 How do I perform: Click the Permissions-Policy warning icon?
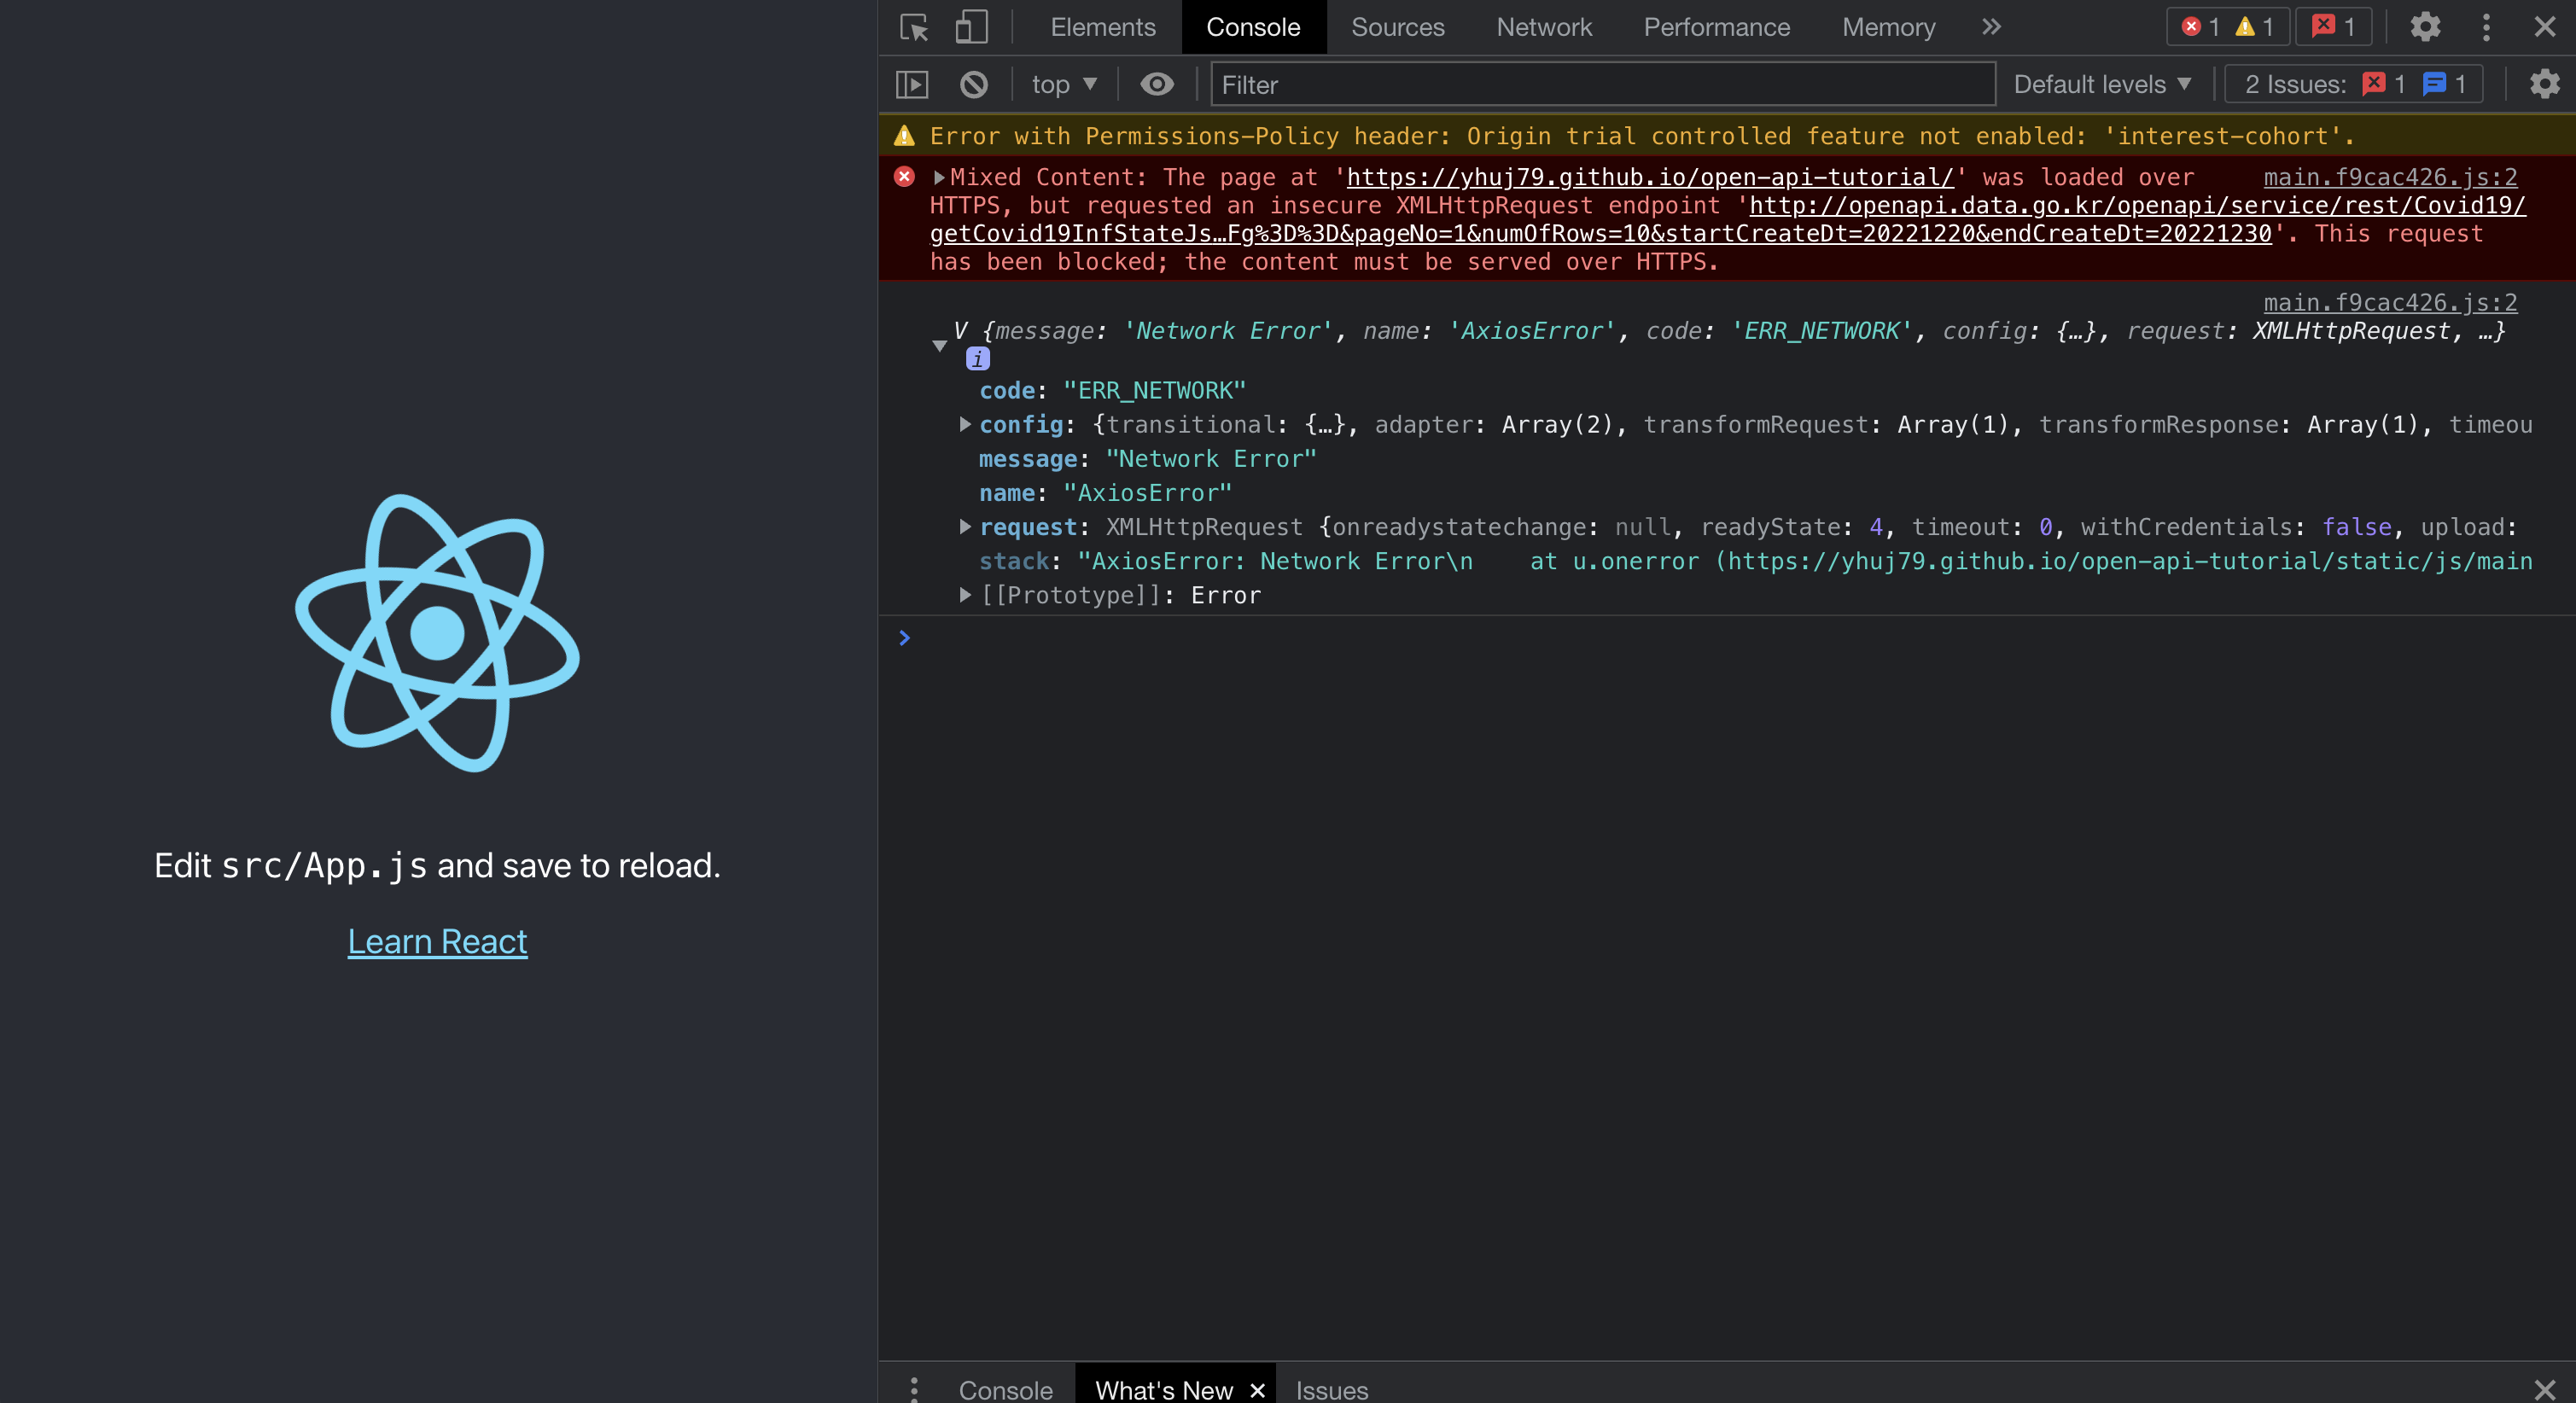click(904, 136)
